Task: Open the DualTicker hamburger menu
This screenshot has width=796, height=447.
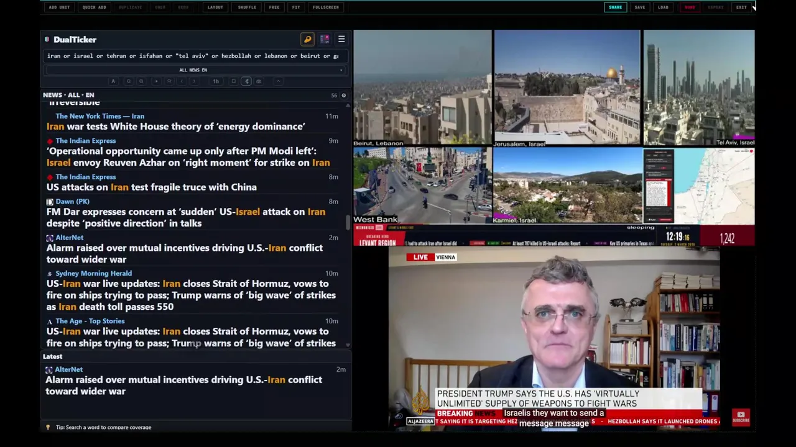Action: (341, 39)
